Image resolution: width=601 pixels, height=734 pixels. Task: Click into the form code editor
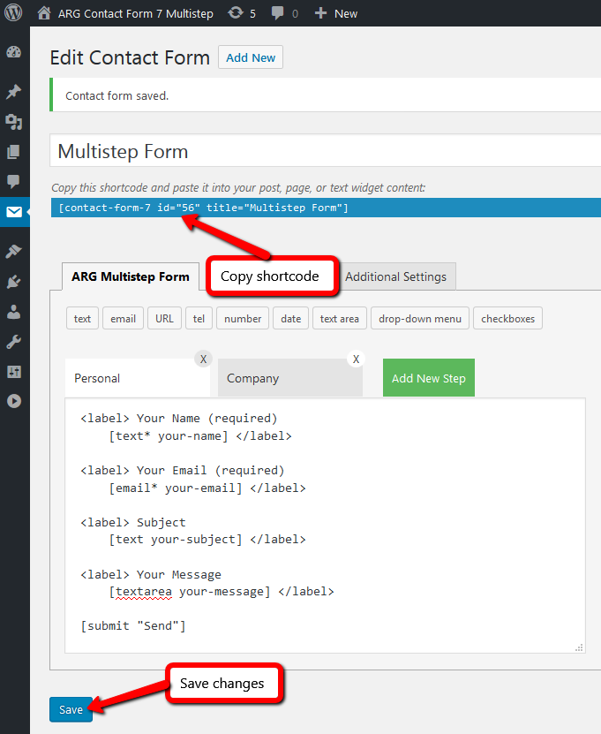click(325, 526)
